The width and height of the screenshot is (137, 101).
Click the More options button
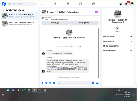[84, 23]
